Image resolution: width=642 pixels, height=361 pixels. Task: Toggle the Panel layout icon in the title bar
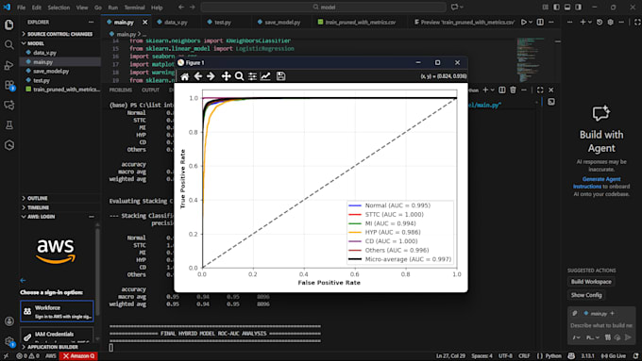click(567, 7)
